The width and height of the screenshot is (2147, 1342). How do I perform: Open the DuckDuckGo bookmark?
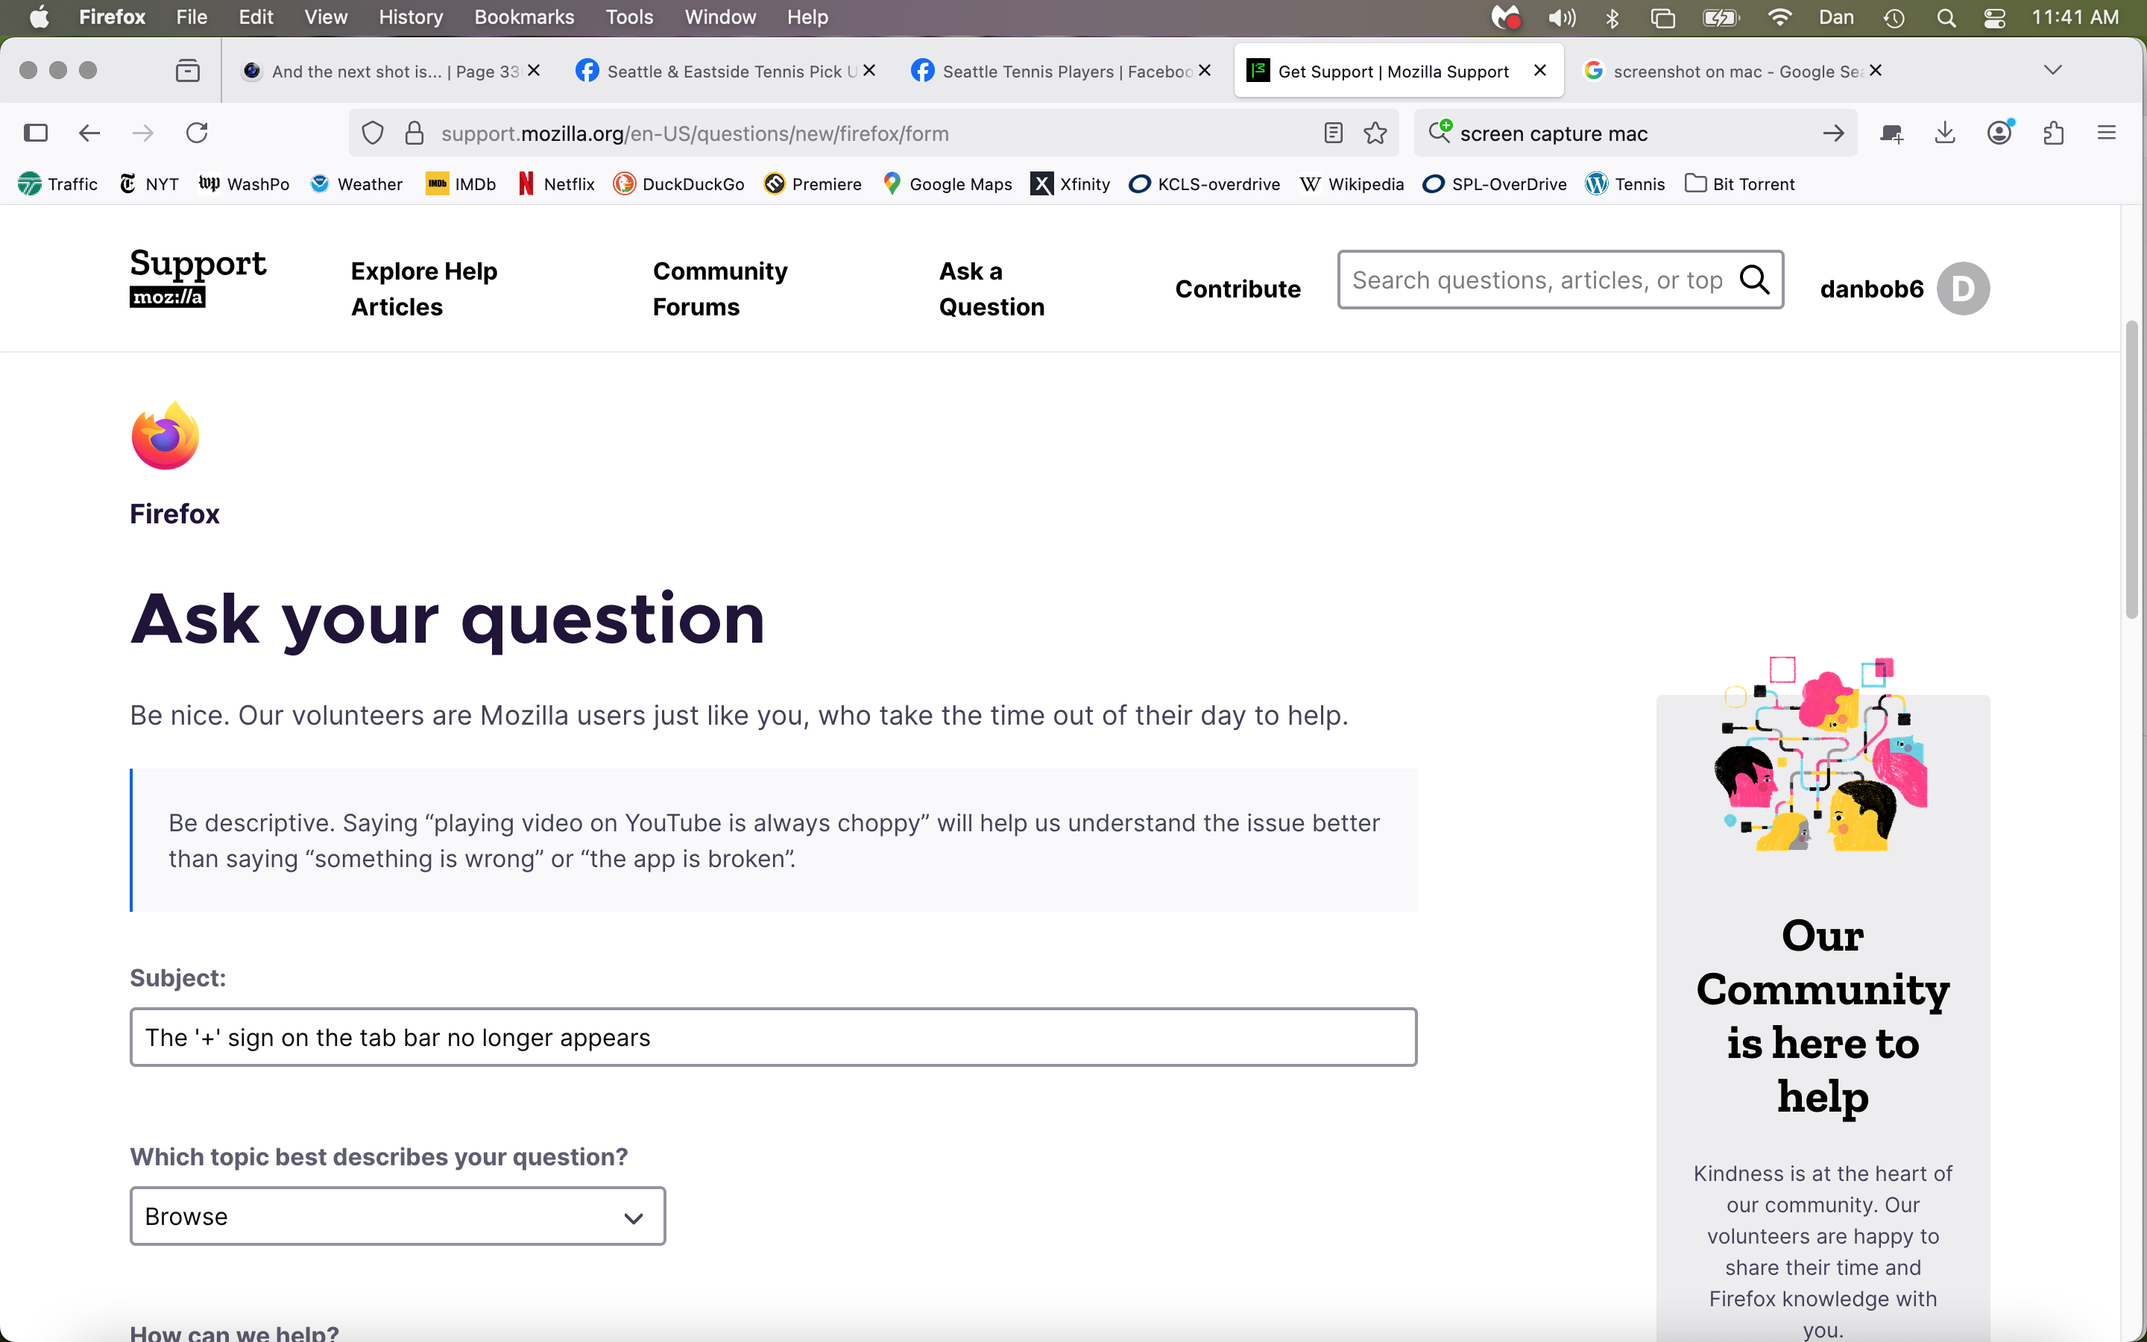678,183
